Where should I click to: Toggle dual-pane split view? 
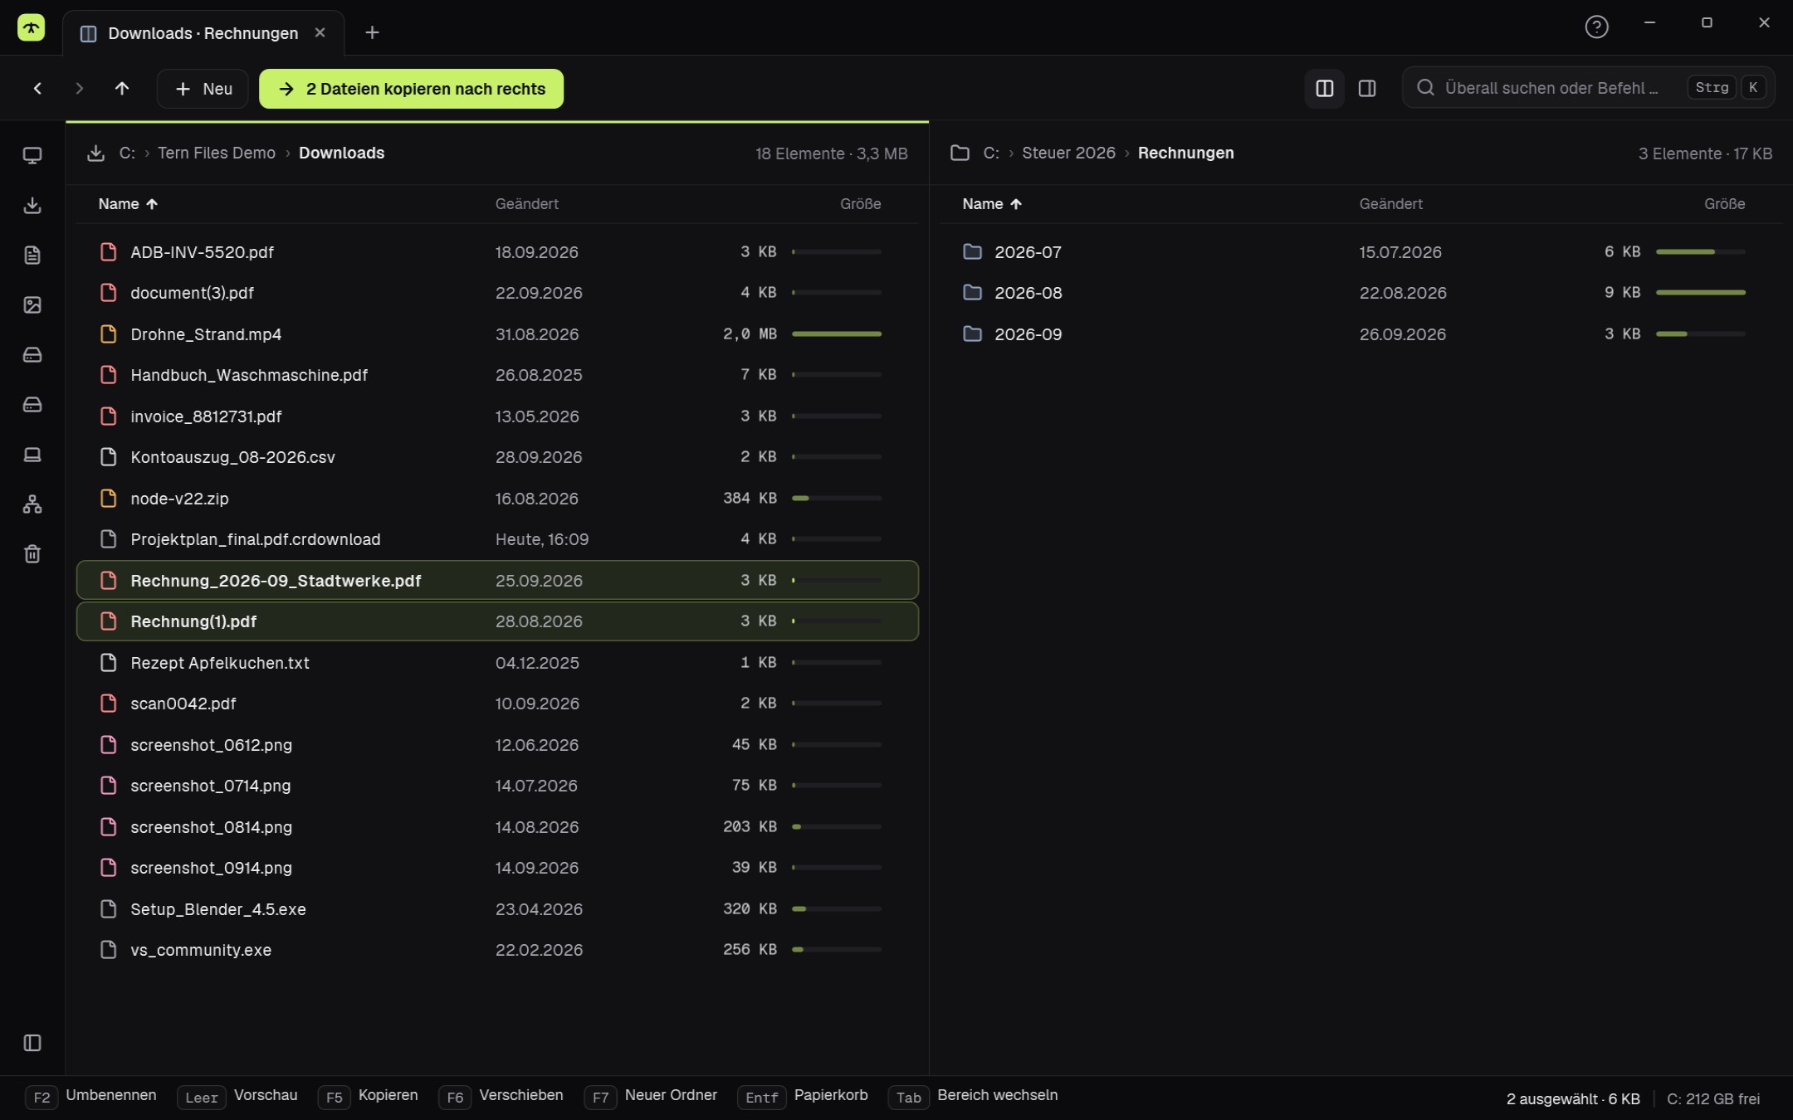click(1324, 88)
